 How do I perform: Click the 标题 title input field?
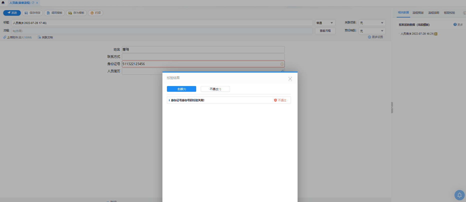click(162, 23)
